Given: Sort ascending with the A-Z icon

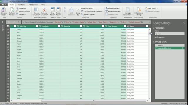Looking at the screenshot, I should [65, 8].
